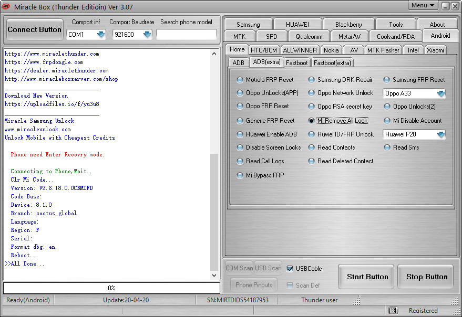Viewport: 462px width, 317px height.
Task: Open the MTK Flasher sub-tab
Action: [x=383, y=50]
